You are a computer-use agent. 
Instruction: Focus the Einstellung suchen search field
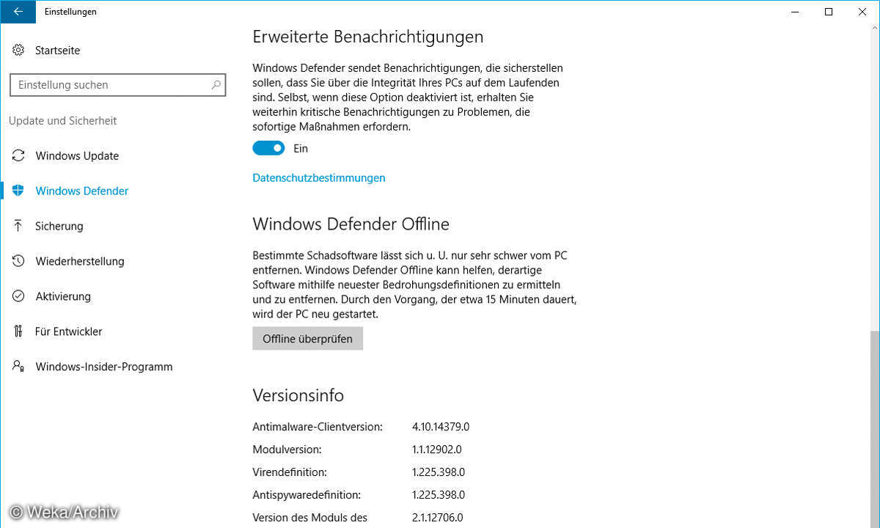(117, 85)
